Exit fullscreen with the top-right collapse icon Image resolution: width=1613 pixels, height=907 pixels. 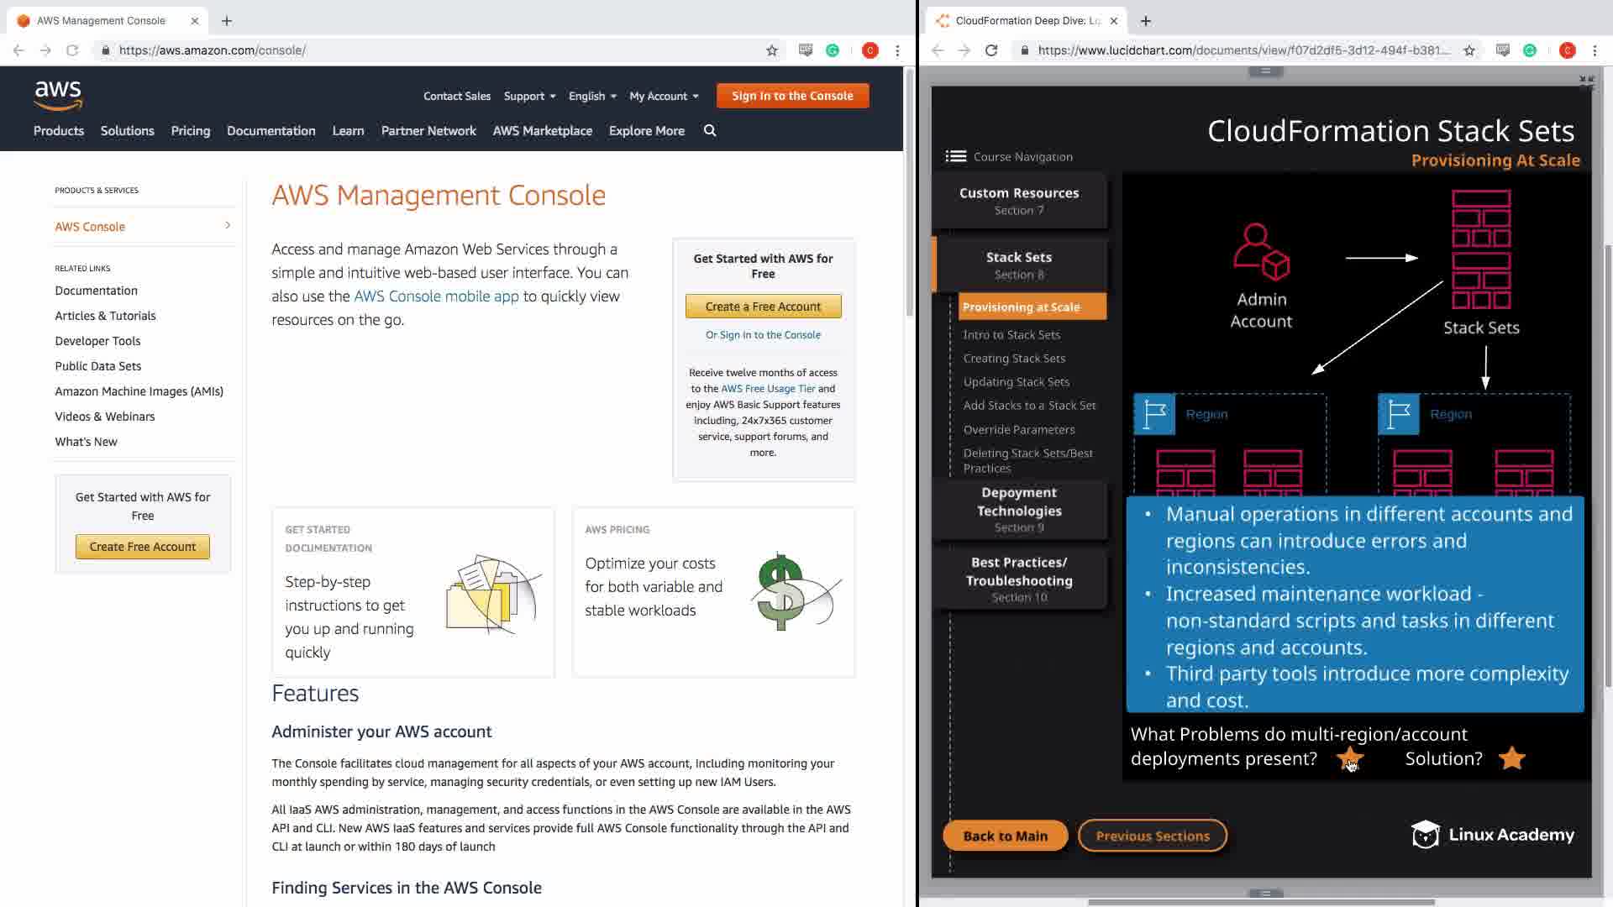tap(1585, 82)
